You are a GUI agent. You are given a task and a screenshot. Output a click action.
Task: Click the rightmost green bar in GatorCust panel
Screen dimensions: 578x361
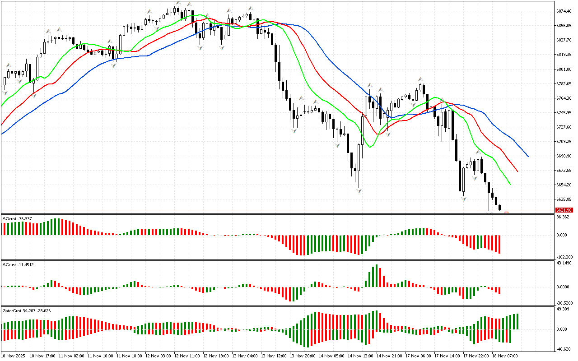[517, 321]
